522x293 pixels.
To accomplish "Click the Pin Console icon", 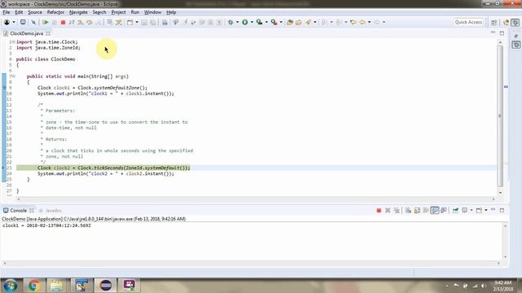I will 455,210.
